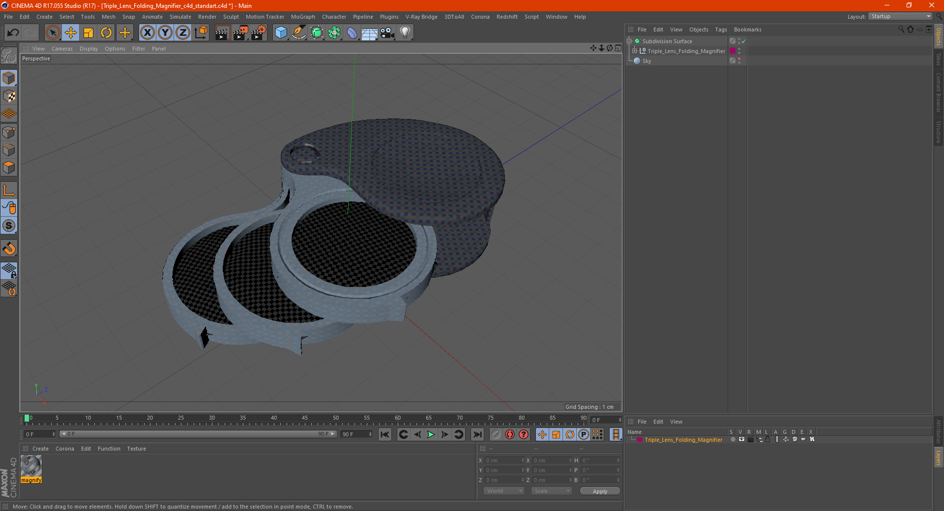Toggle Snap enable button
The image size is (944, 511).
point(9,249)
